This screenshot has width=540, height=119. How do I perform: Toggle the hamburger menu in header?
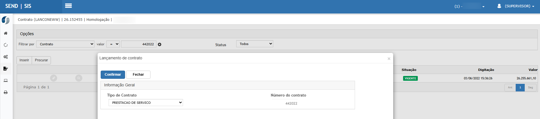(68, 6)
